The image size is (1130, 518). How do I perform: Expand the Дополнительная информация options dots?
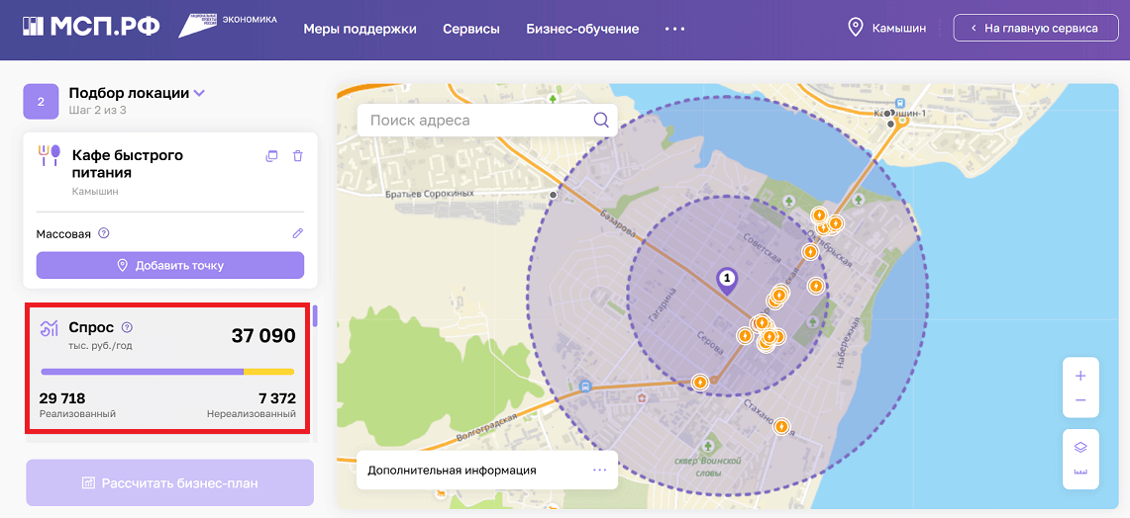point(599,470)
